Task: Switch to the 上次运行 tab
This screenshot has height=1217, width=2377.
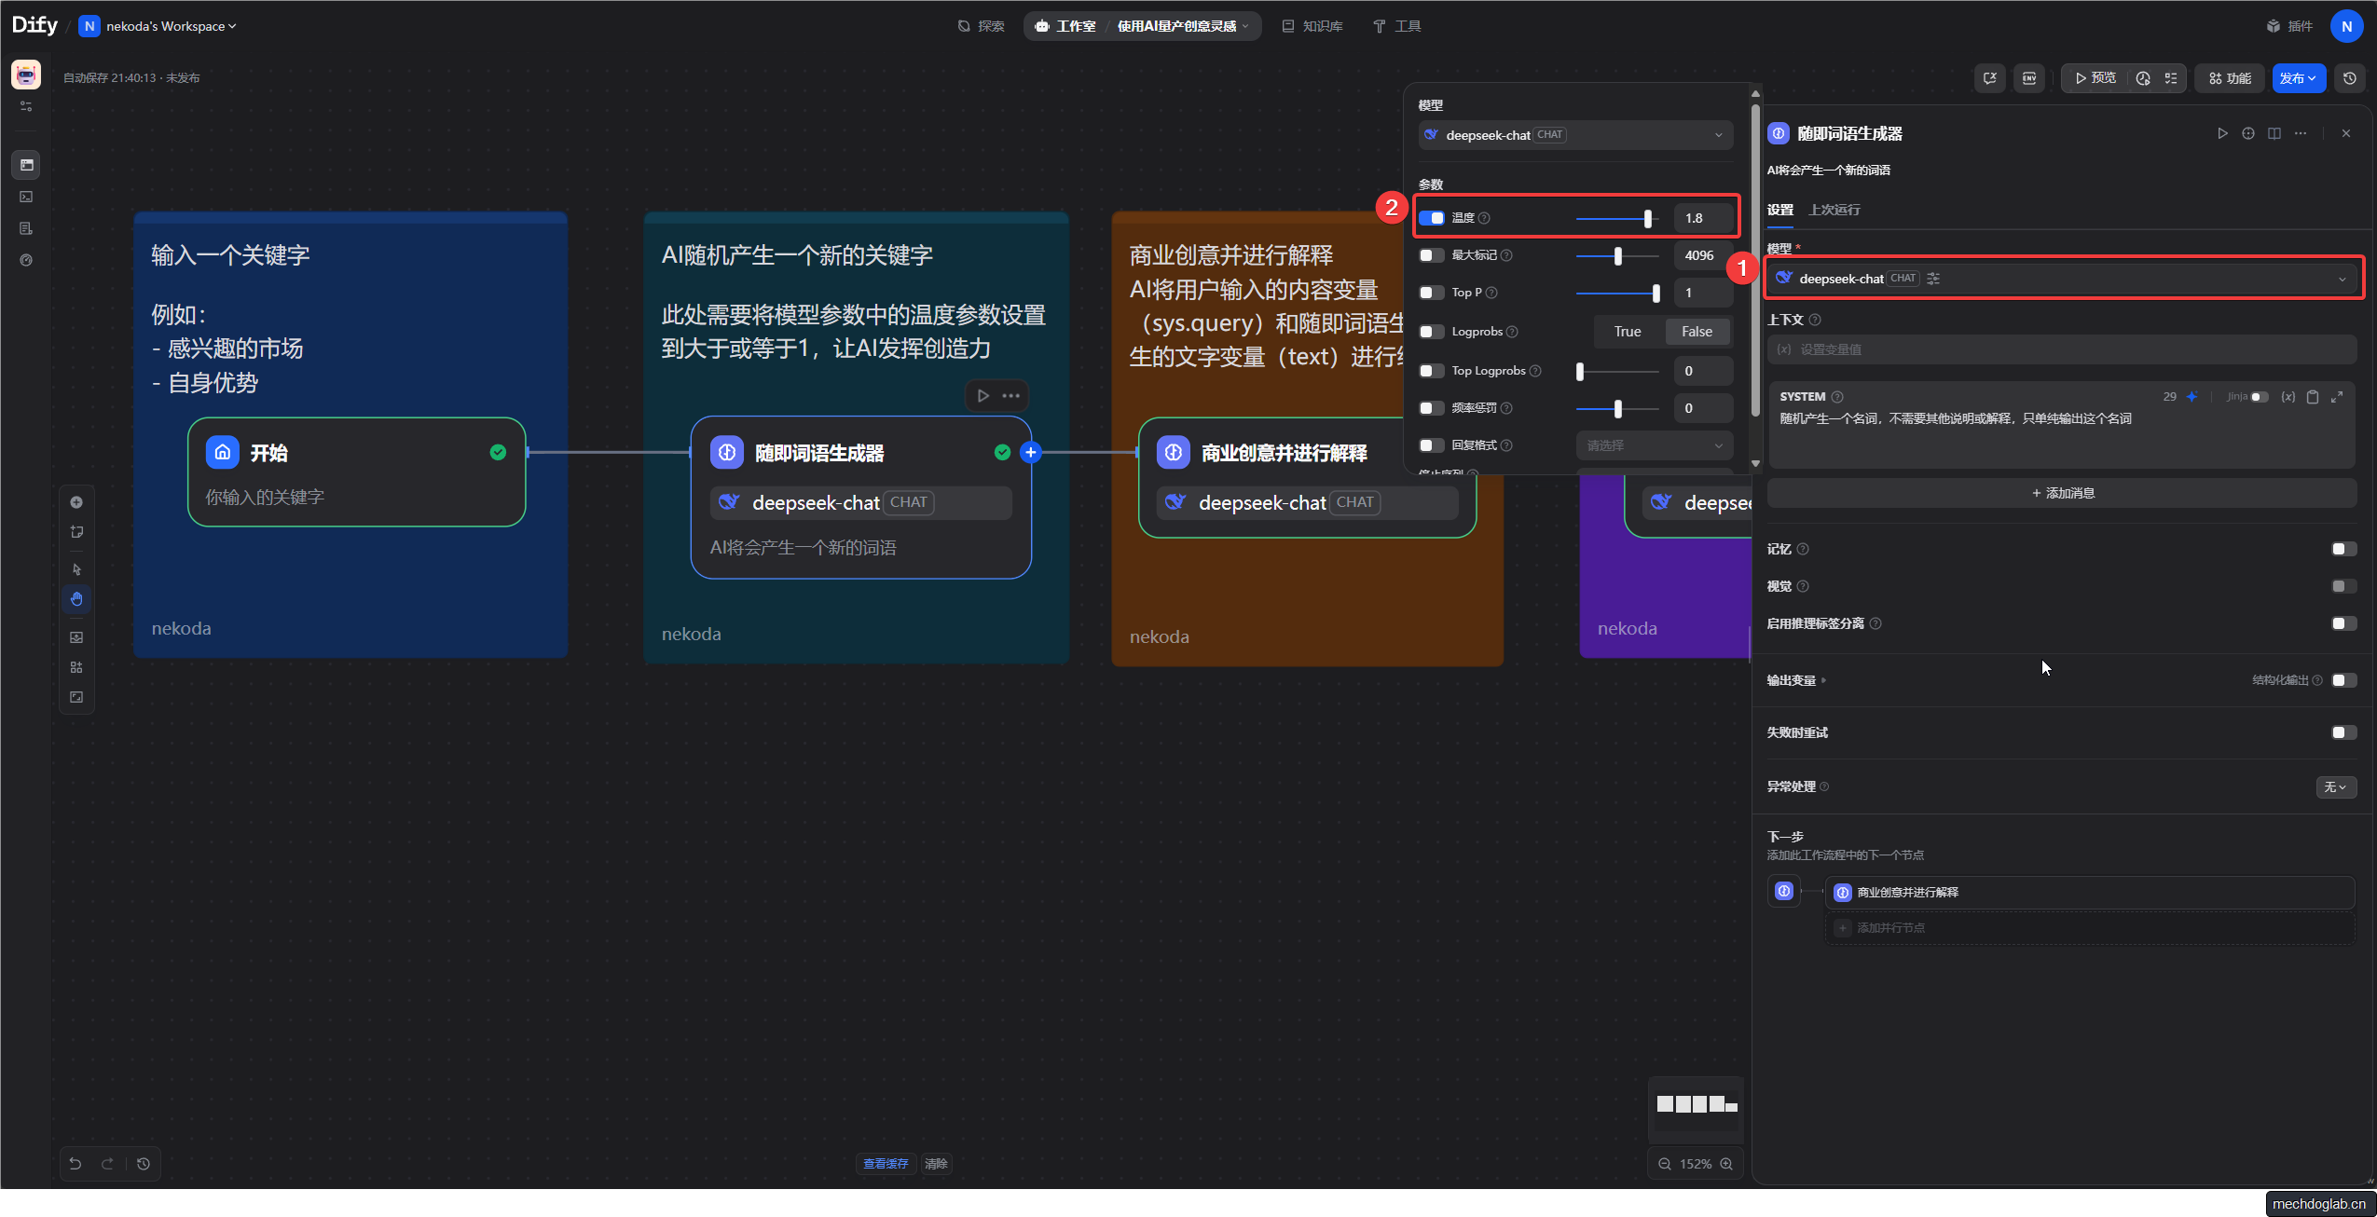Action: click(x=1834, y=210)
